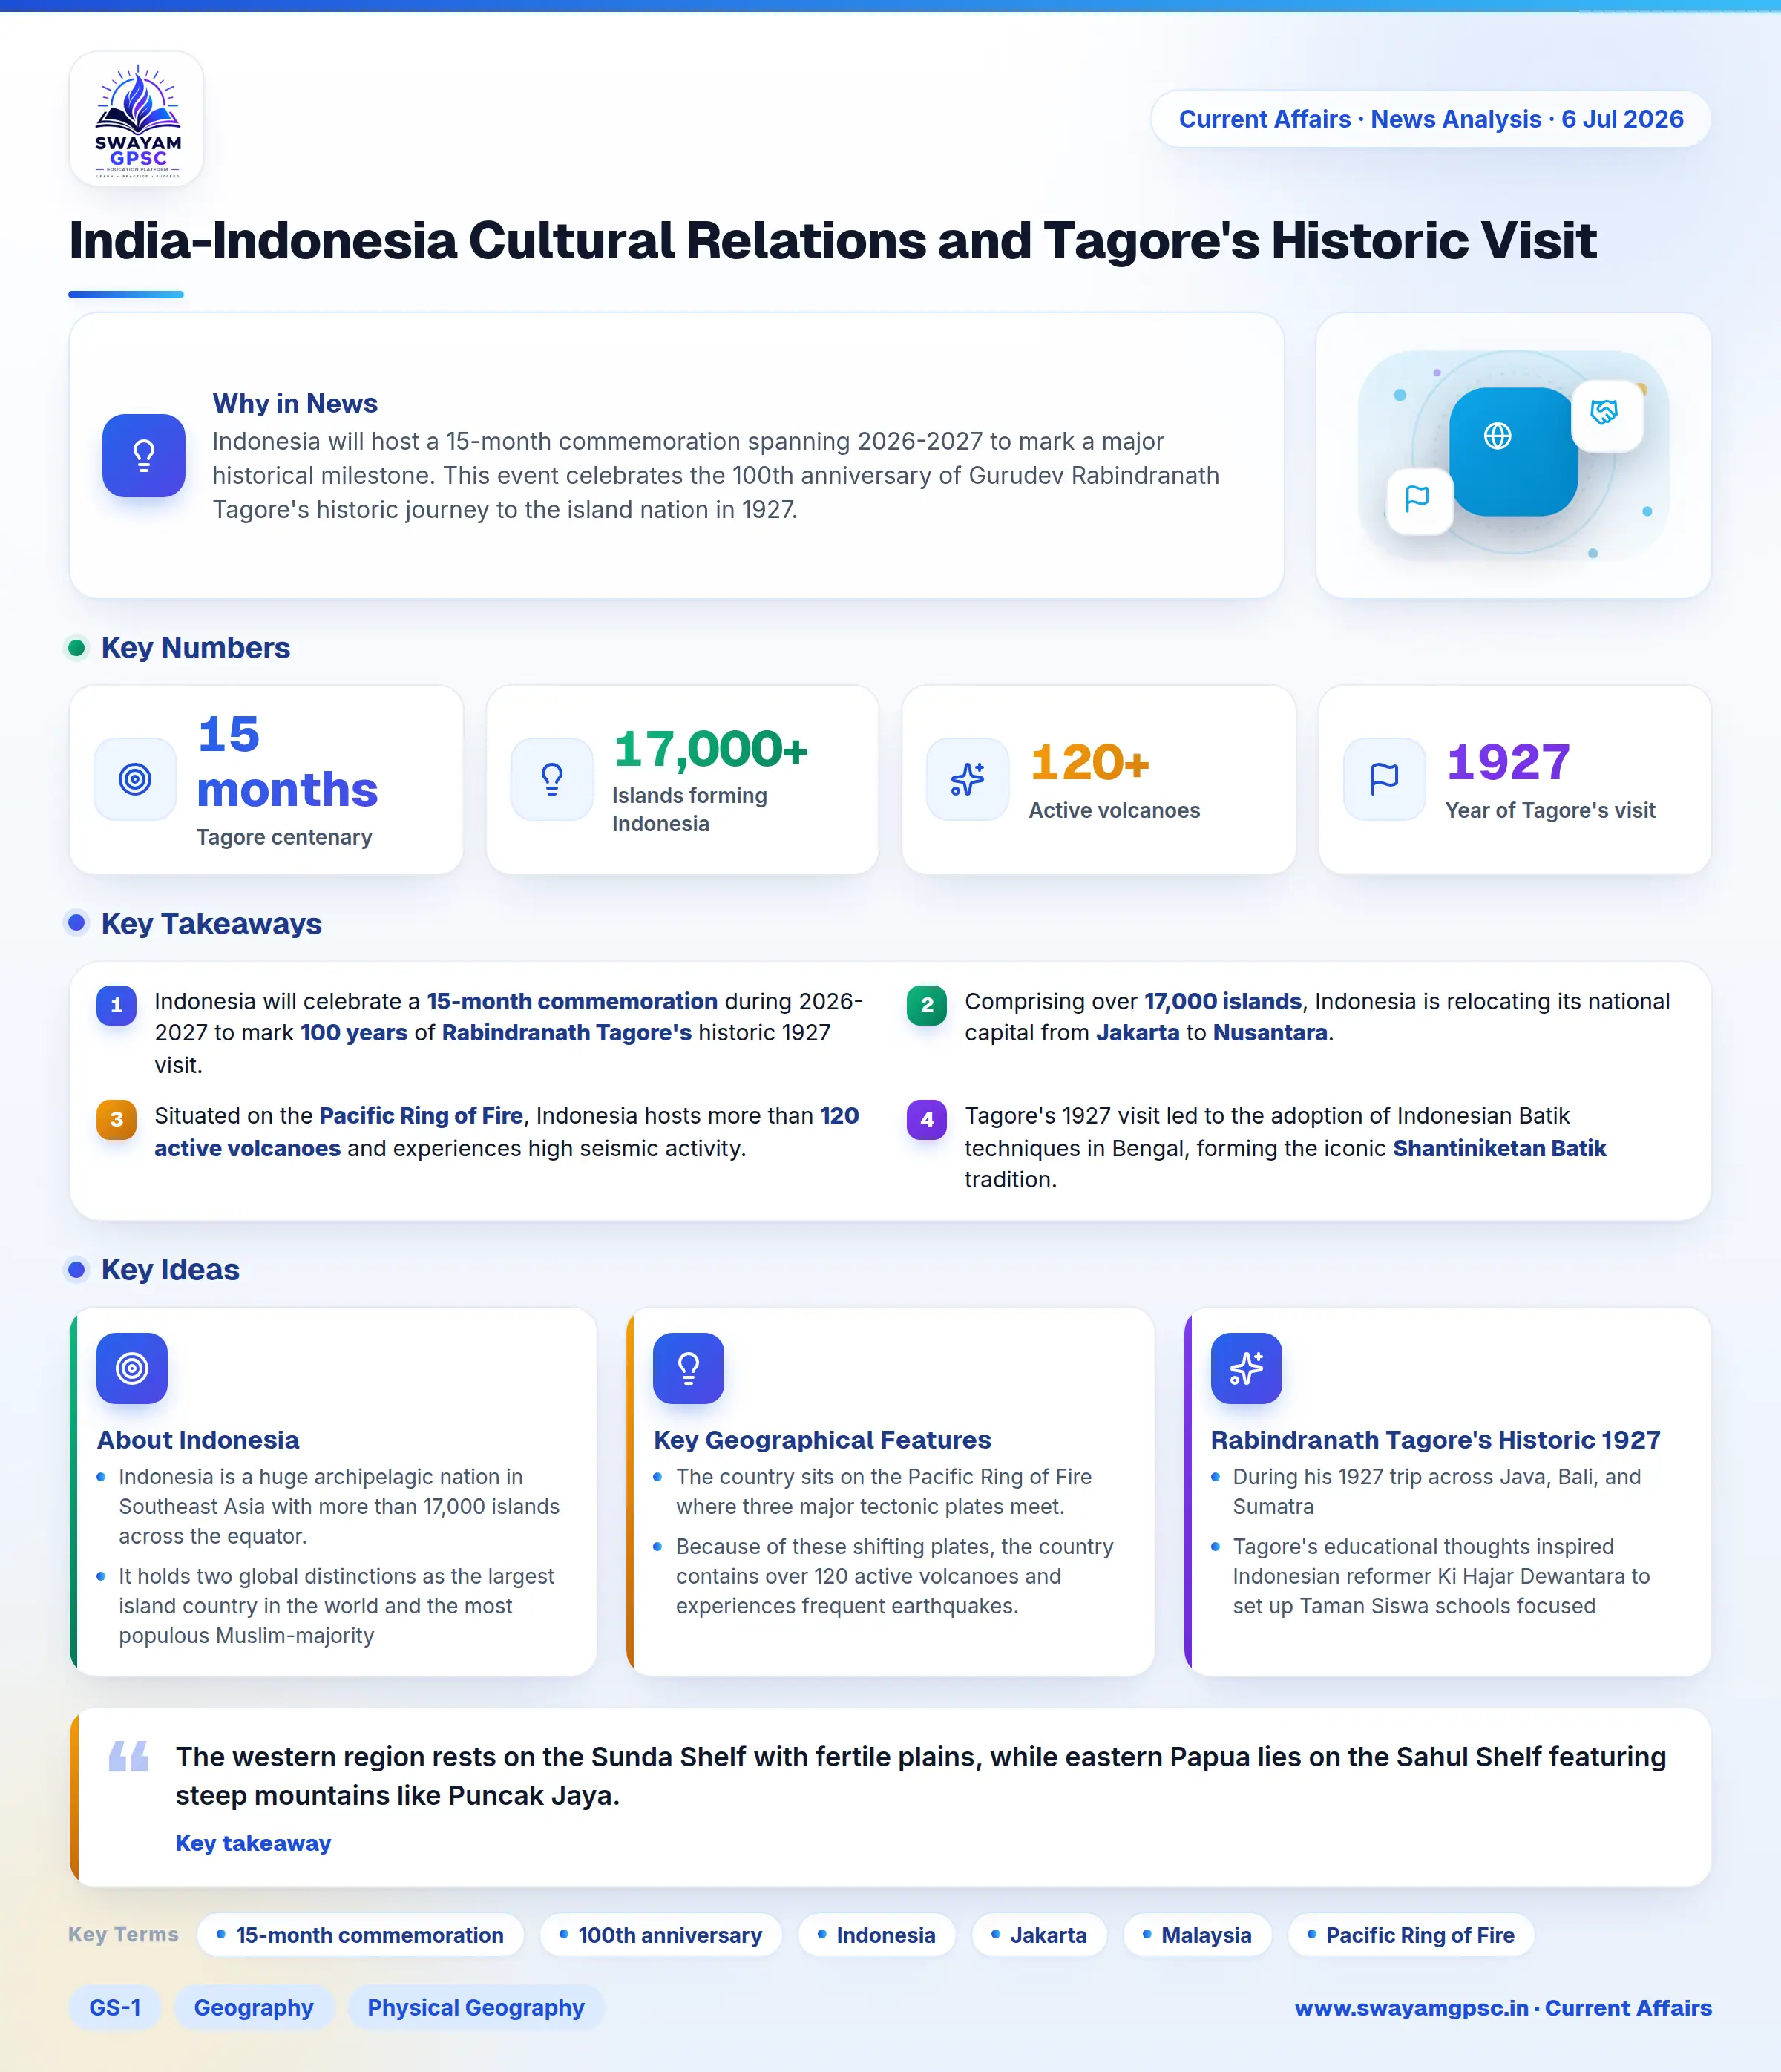Click the target icon above About Indonesia
Viewport: 1781px width, 2072px height.
point(132,1368)
